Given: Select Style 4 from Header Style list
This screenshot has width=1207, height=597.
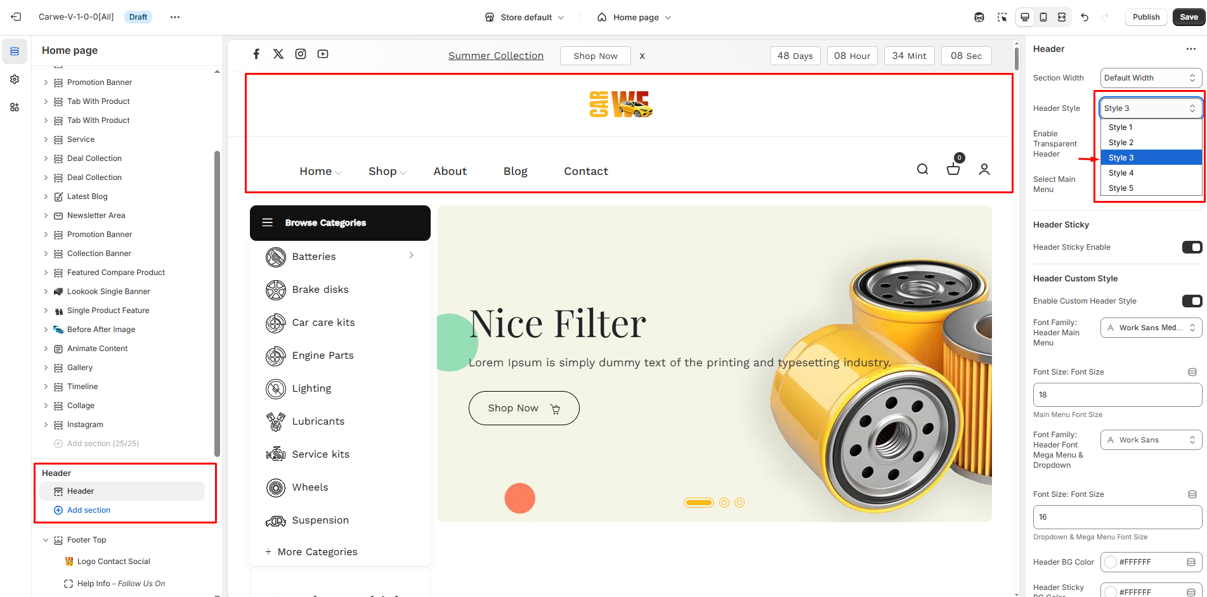Looking at the screenshot, I should 1121,173.
